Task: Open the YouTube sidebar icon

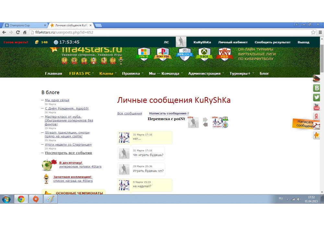Action: click(x=317, y=107)
